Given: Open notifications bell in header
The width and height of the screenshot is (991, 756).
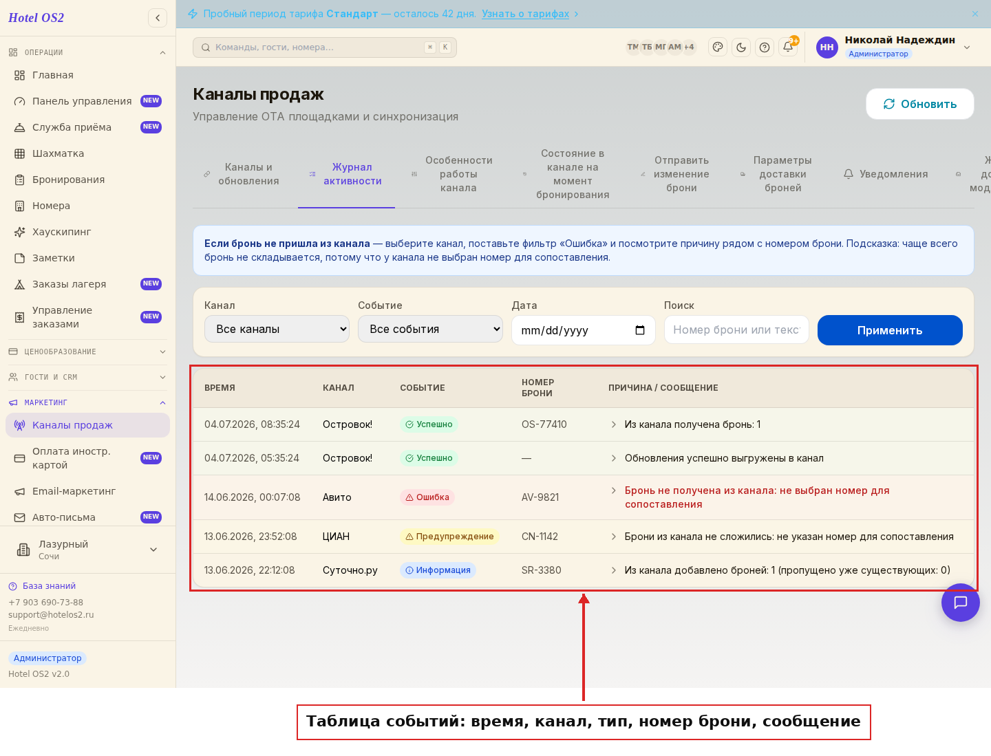Looking at the screenshot, I should pos(788,47).
